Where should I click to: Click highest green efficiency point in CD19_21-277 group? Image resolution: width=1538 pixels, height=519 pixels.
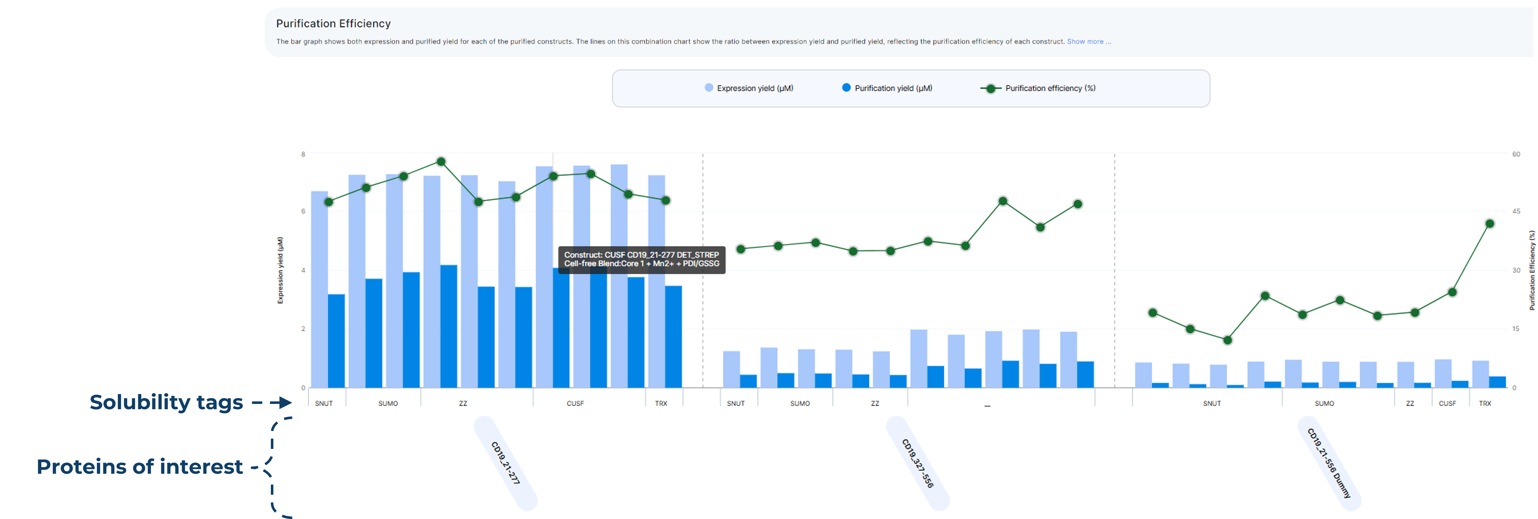pos(441,162)
